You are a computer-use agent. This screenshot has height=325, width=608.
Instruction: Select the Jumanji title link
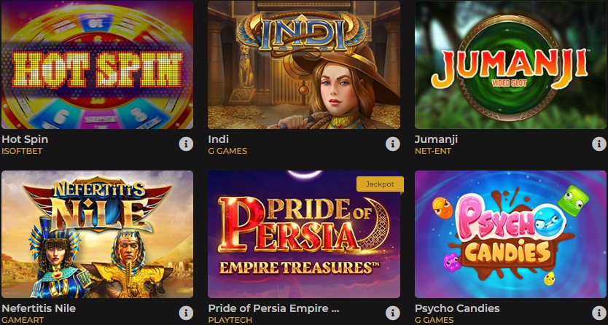click(x=436, y=139)
